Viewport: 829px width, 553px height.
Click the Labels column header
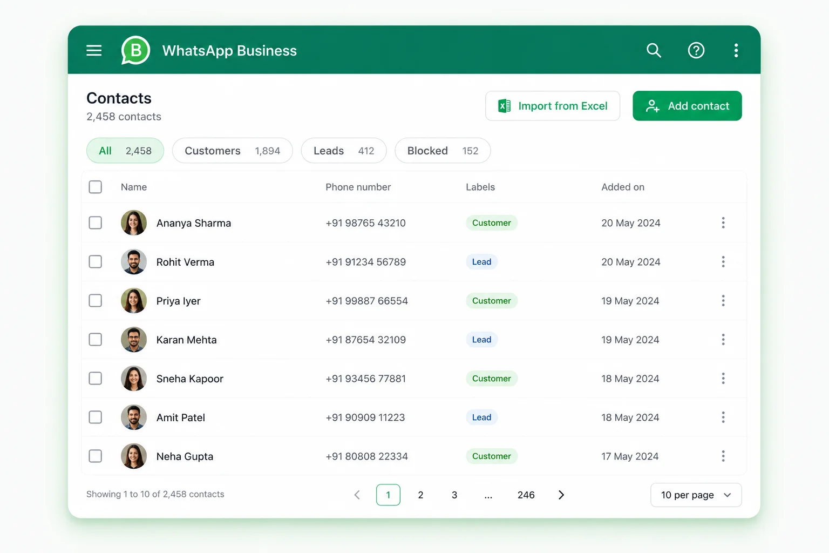pos(480,187)
